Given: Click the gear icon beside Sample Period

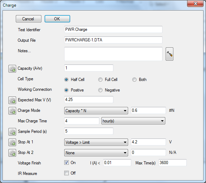Looking at the screenshot, I should pos(12,132).
